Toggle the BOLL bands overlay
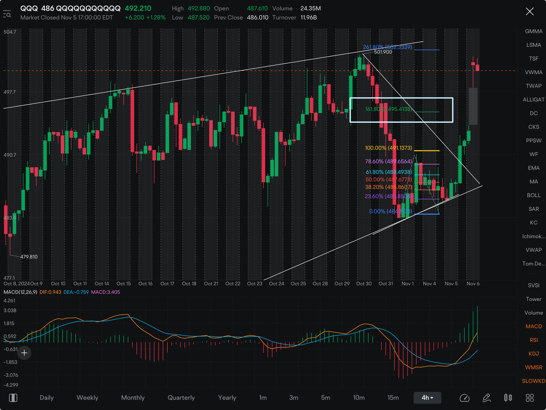 (534, 195)
